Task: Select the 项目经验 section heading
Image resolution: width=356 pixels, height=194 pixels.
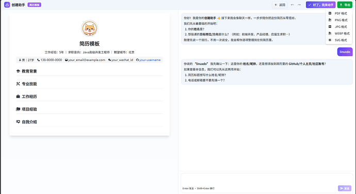Action: point(29,109)
